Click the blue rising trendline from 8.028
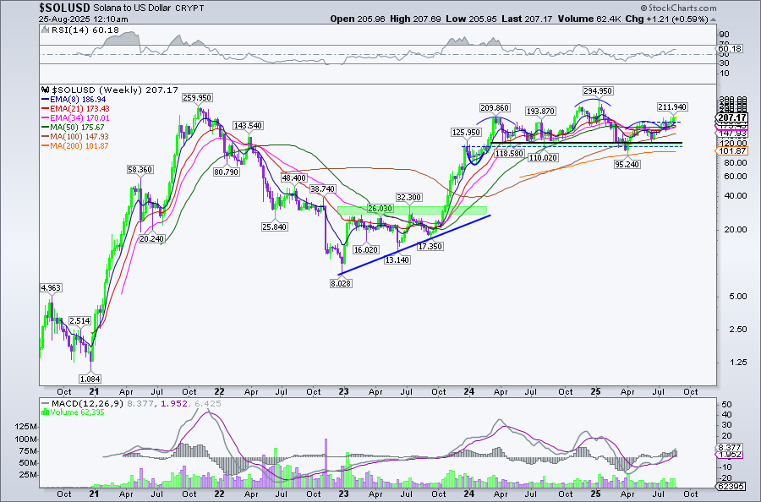The image size is (761, 502). pyautogui.click(x=415, y=245)
